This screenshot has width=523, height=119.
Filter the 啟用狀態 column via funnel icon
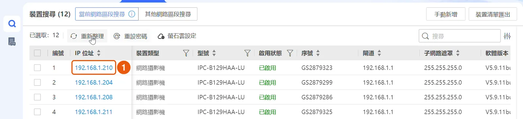point(290,53)
